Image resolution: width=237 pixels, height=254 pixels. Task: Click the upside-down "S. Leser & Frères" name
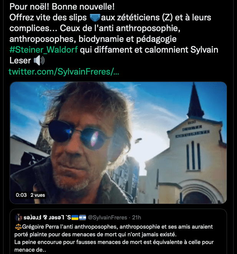point(47,217)
